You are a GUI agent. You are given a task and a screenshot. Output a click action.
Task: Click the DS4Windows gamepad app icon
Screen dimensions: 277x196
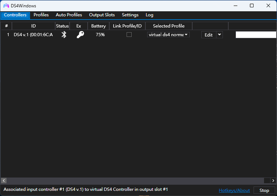tap(6, 6)
